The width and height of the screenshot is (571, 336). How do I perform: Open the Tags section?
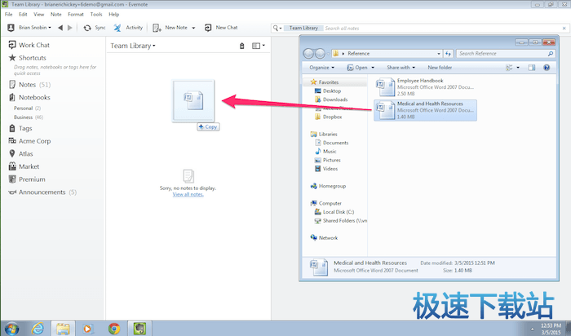pos(20,128)
